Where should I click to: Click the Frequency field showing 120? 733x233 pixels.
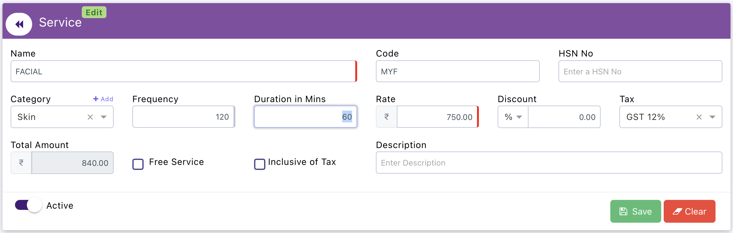[x=183, y=117]
